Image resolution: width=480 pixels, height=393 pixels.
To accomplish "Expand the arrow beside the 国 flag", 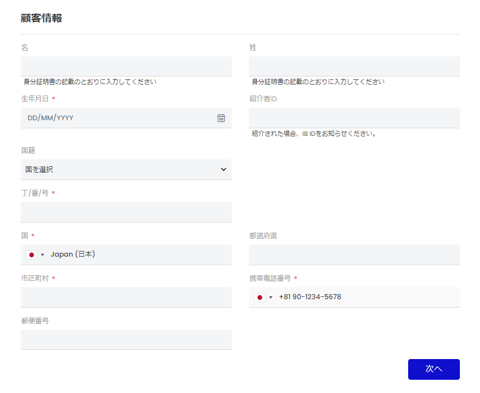I will [43, 255].
